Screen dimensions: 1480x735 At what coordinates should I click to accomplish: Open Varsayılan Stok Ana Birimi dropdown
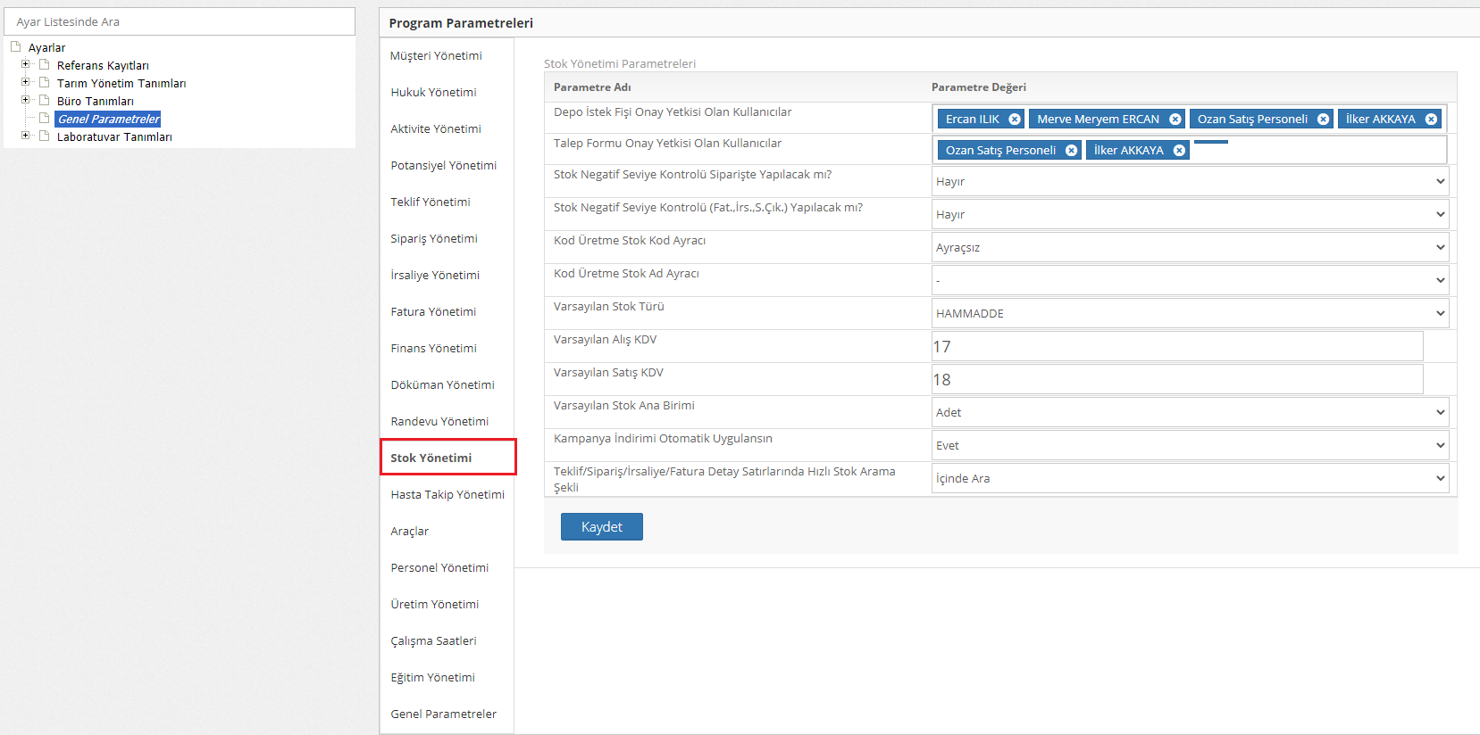1189,412
